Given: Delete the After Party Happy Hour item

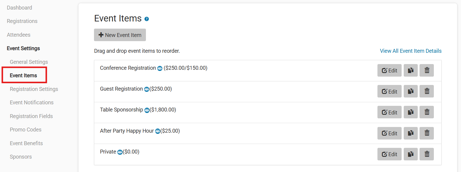Looking at the screenshot, I should pyautogui.click(x=427, y=133).
